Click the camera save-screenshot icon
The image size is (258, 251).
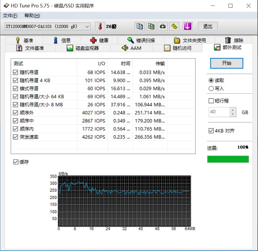click(163, 26)
